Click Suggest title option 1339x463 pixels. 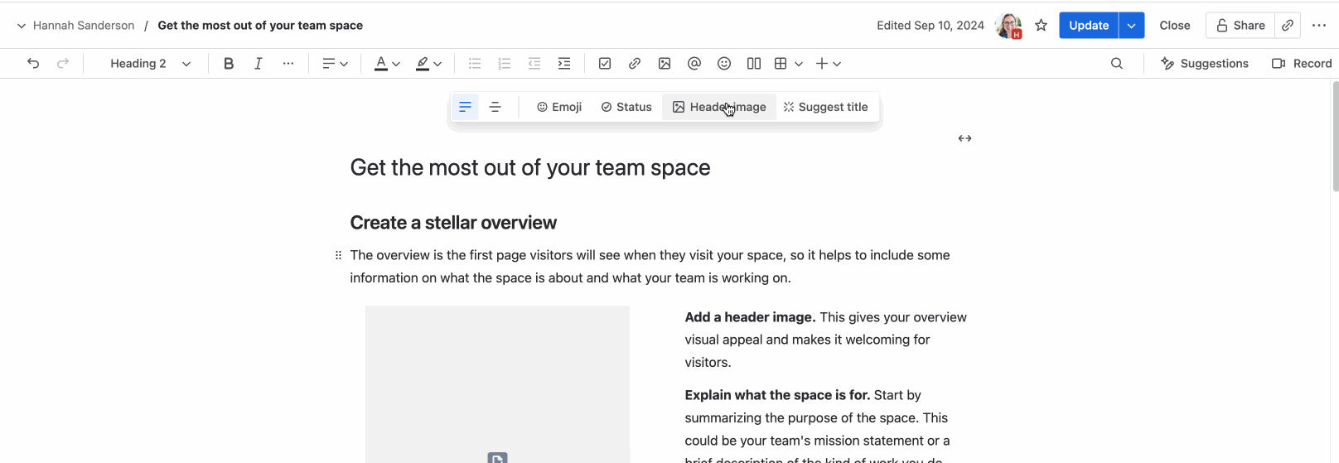[826, 107]
